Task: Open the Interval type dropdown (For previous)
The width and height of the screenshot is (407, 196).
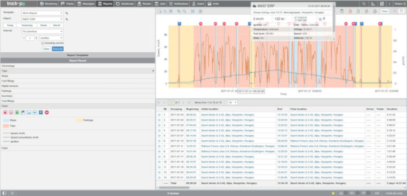Action: 42,31
